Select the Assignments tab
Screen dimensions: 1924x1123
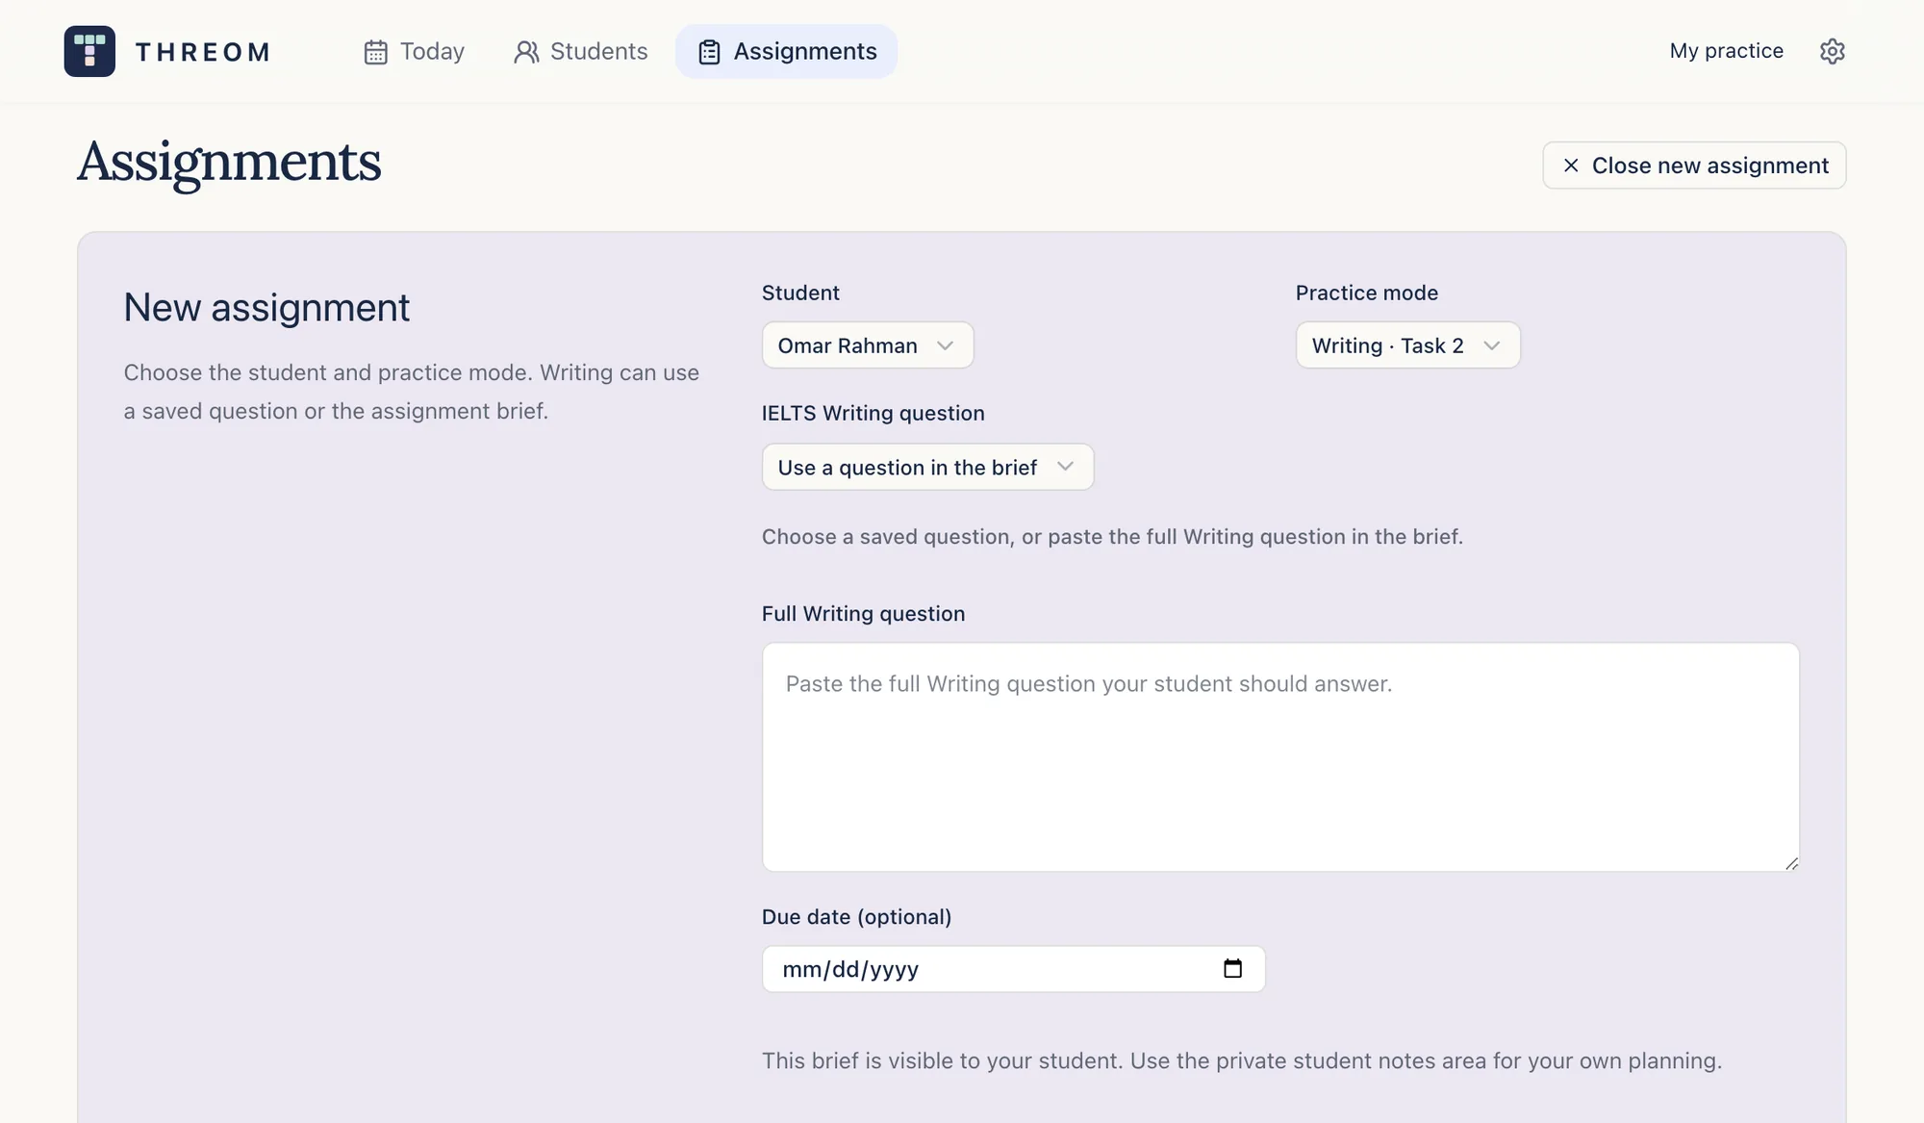[x=786, y=51]
